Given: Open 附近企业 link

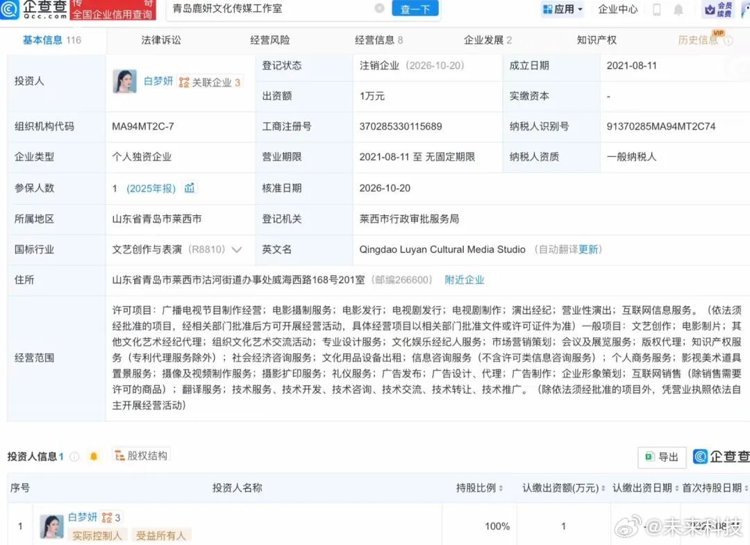Looking at the screenshot, I should pyautogui.click(x=465, y=280).
